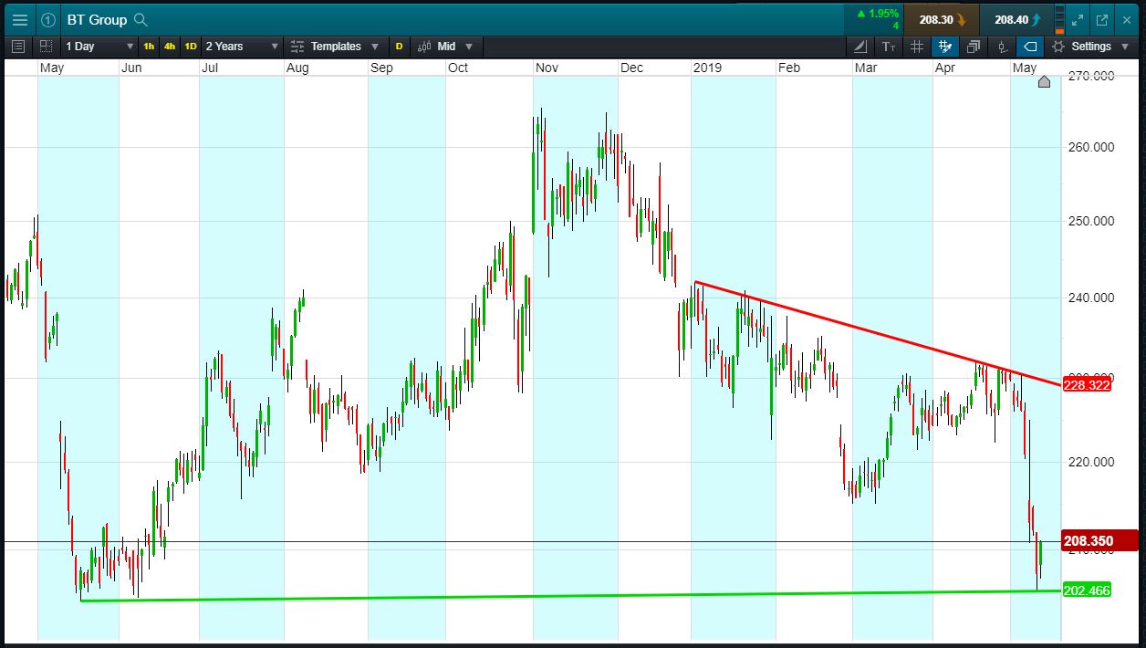Screen dimensions: 1146x648
Task: Open the Settings dropdown
Action: (1092, 47)
